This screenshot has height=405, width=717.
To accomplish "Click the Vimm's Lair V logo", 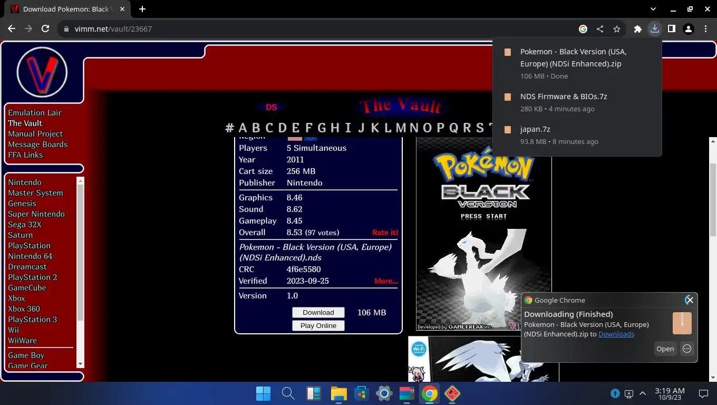I will tap(42, 73).
